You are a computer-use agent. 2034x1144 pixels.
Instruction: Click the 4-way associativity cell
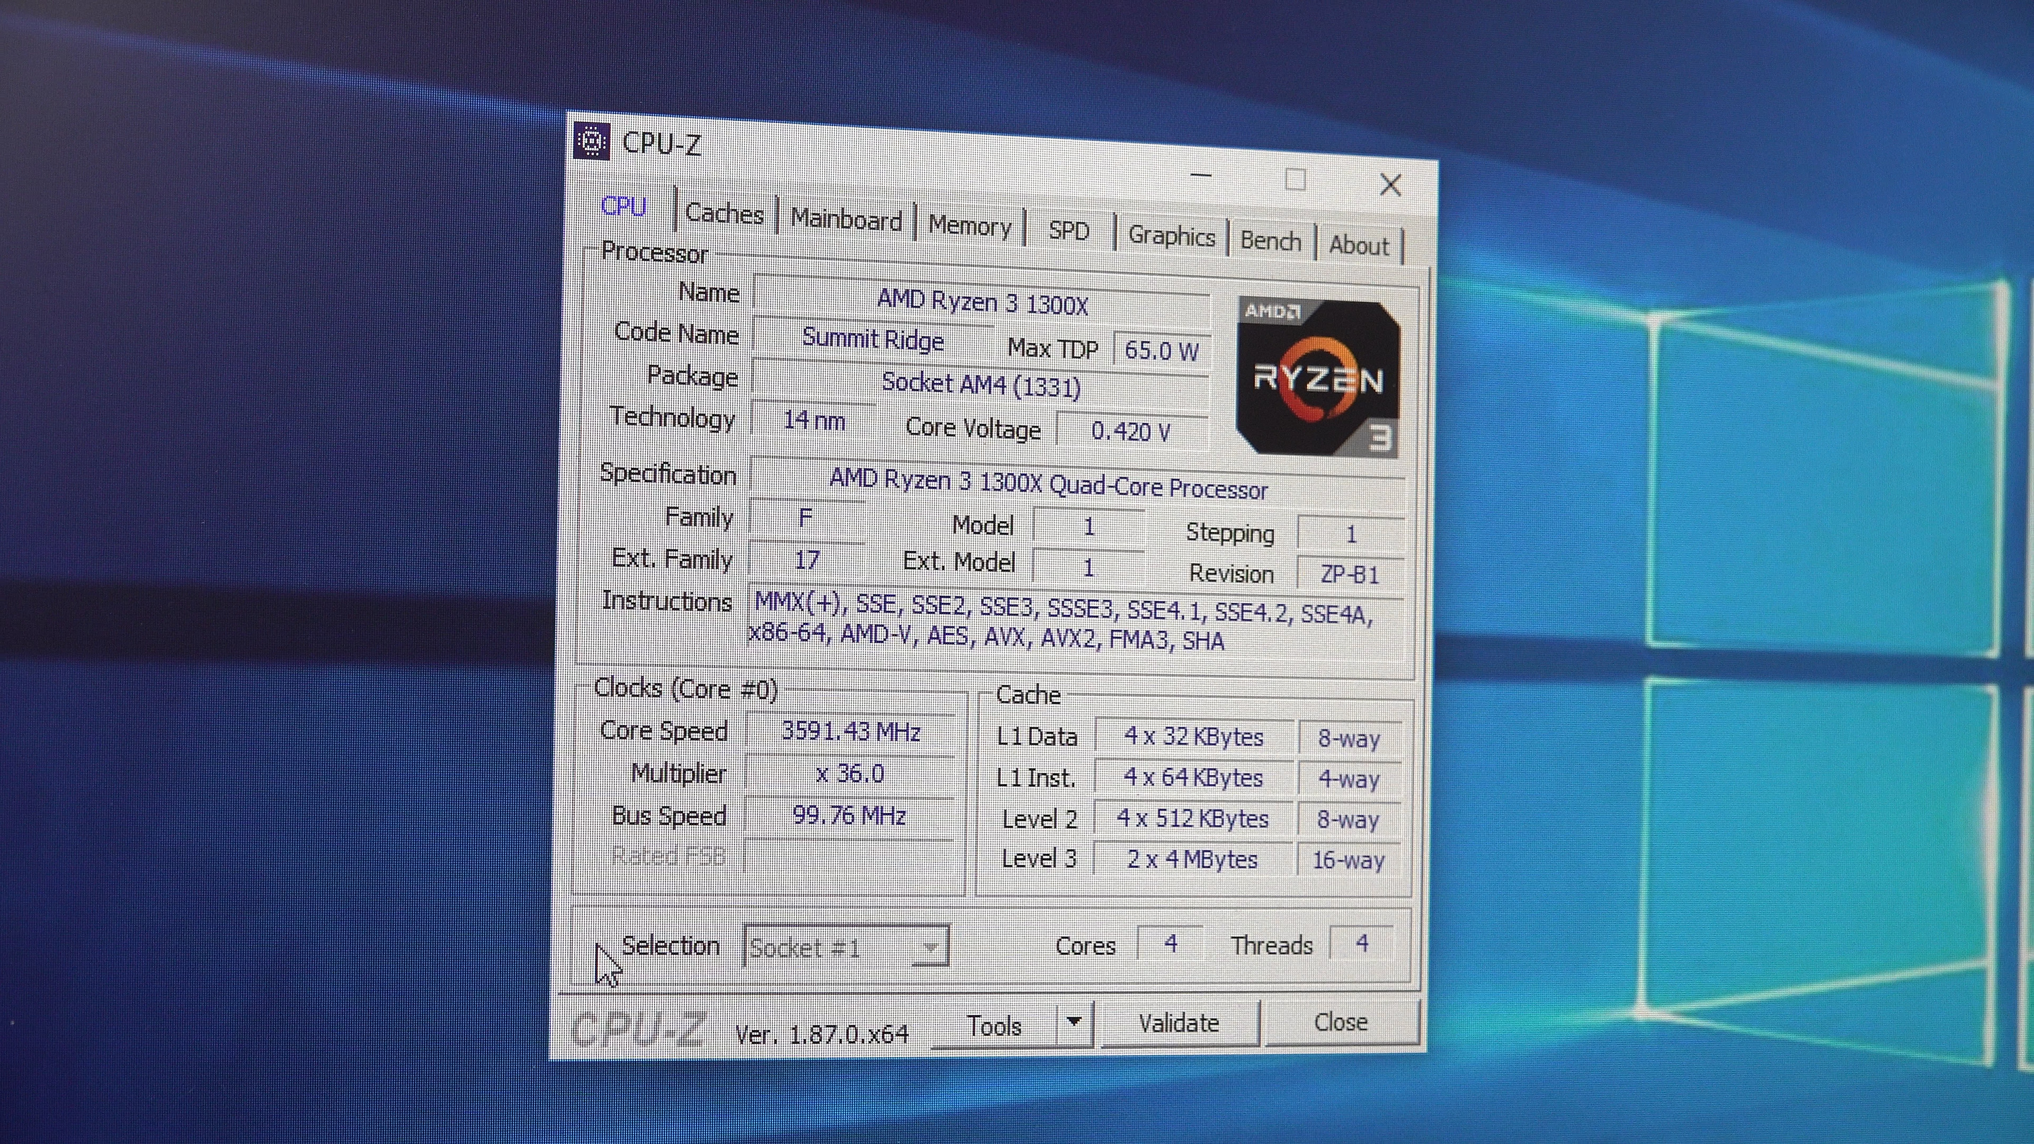click(1350, 780)
